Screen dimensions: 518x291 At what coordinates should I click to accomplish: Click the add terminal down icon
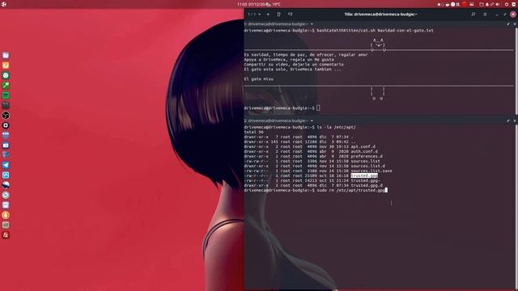(290, 15)
